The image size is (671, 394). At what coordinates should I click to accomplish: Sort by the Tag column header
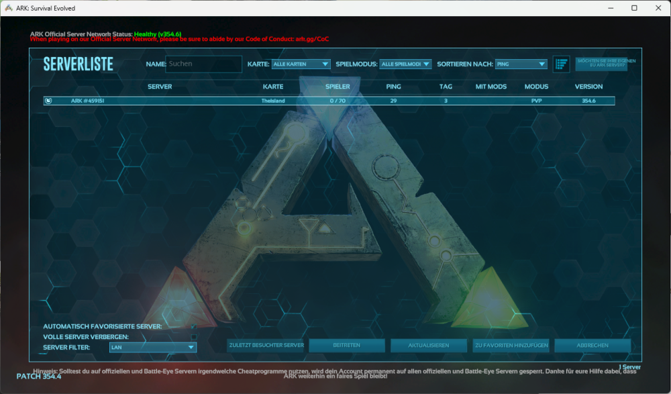(x=446, y=87)
